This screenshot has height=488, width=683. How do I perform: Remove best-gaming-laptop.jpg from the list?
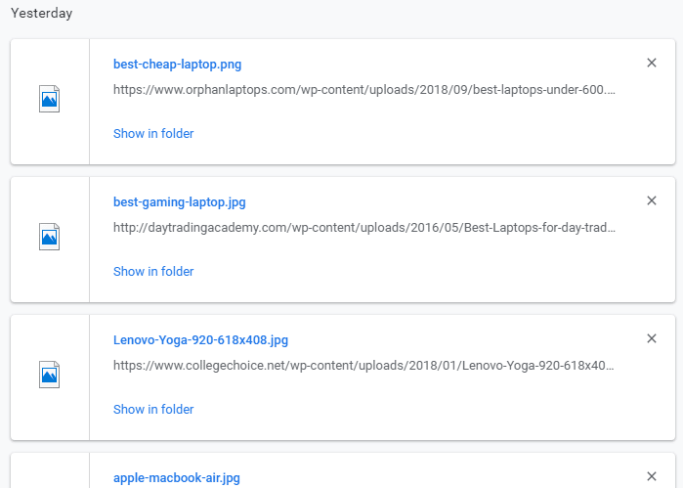pyautogui.click(x=652, y=200)
